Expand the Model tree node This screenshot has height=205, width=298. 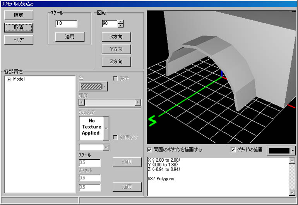[x=9, y=79]
